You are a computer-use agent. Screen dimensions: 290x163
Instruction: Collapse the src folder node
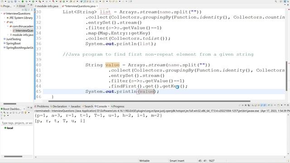(x=5, y=22)
